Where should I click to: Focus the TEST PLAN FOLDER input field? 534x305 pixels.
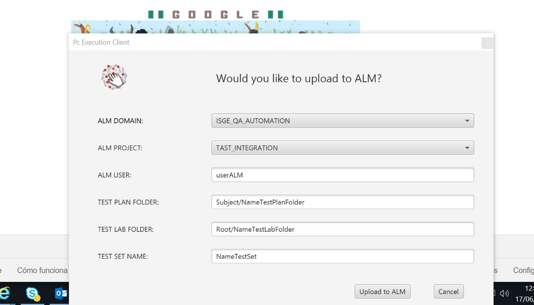click(342, 202)
